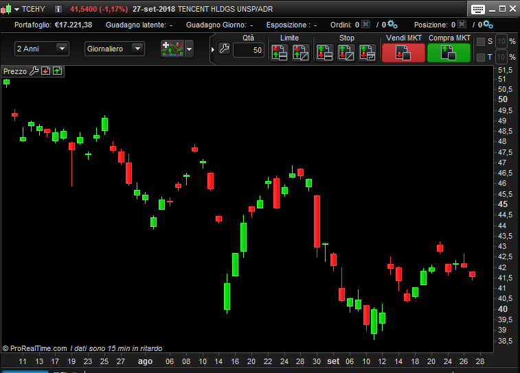Click the T percentage value field

click(501, 57)
